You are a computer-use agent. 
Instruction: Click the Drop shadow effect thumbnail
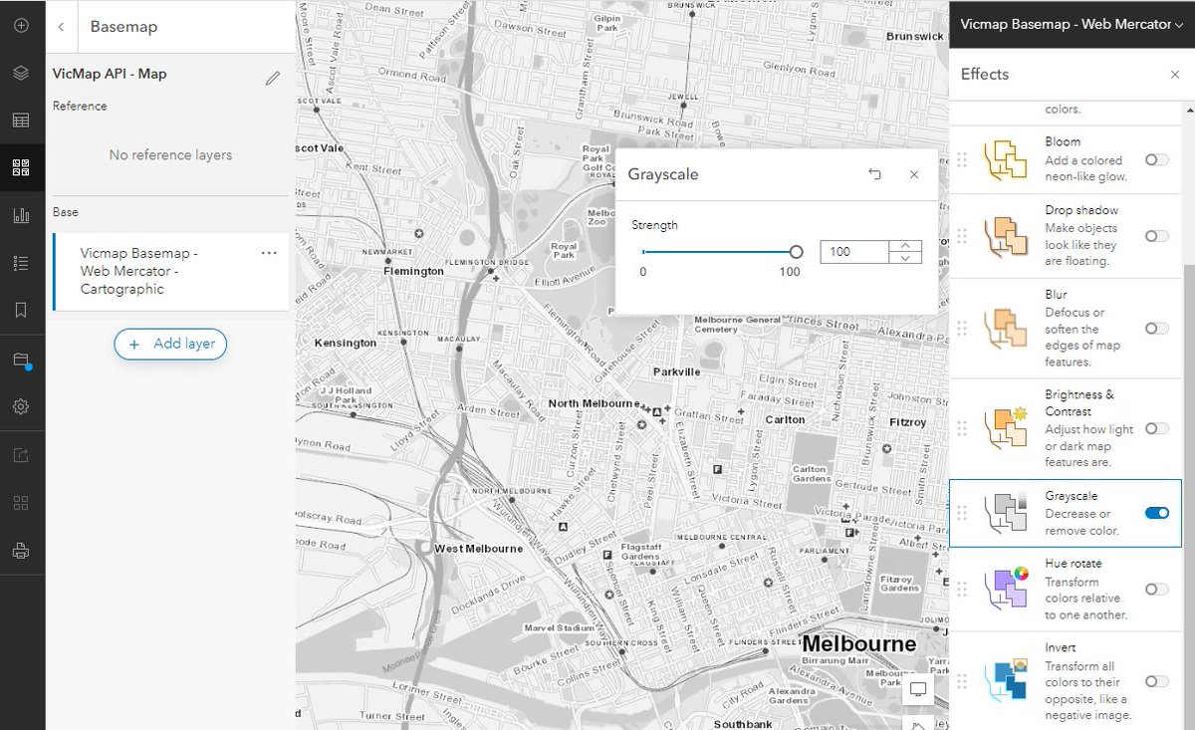click(x=1005, y=236)
